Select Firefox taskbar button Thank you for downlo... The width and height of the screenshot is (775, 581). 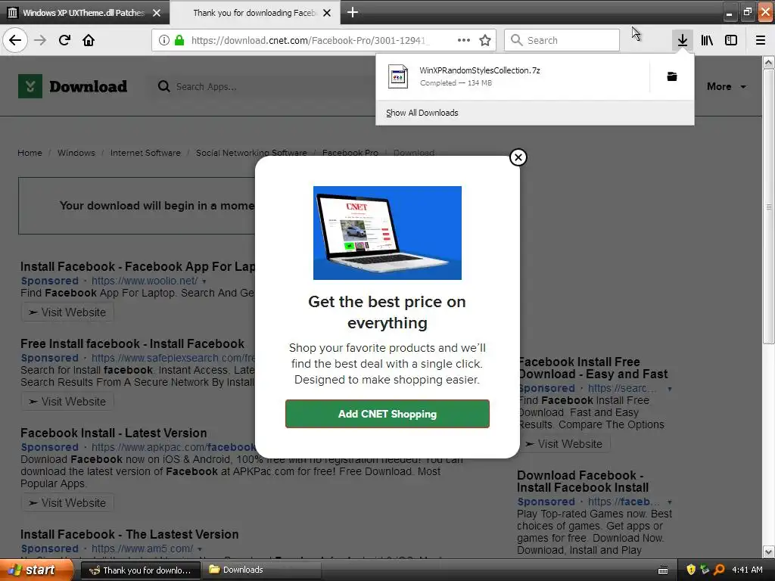(140, 570)
